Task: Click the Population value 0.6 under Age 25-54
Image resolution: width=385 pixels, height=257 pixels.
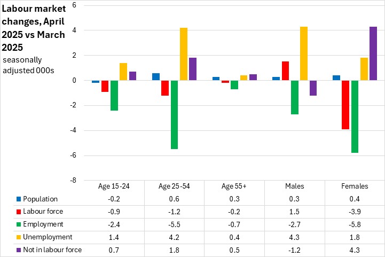Action: (x=174, y=199)
